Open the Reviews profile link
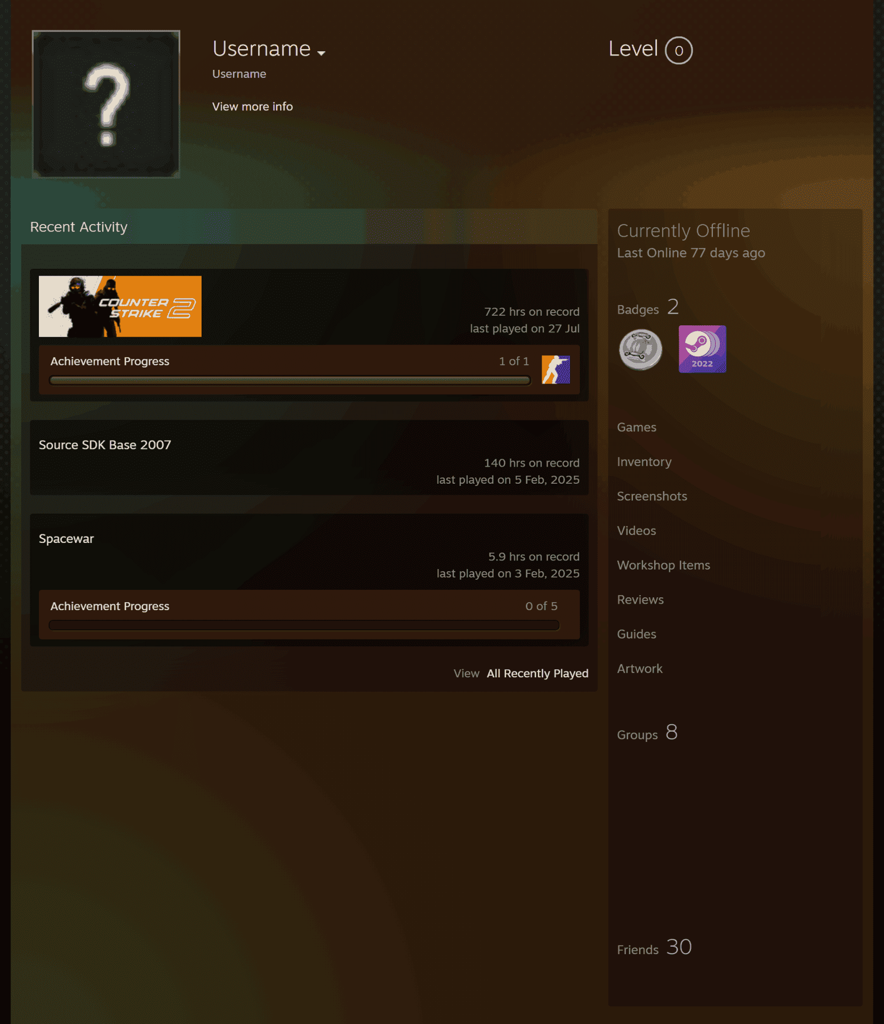 click(x=640, y=599)
